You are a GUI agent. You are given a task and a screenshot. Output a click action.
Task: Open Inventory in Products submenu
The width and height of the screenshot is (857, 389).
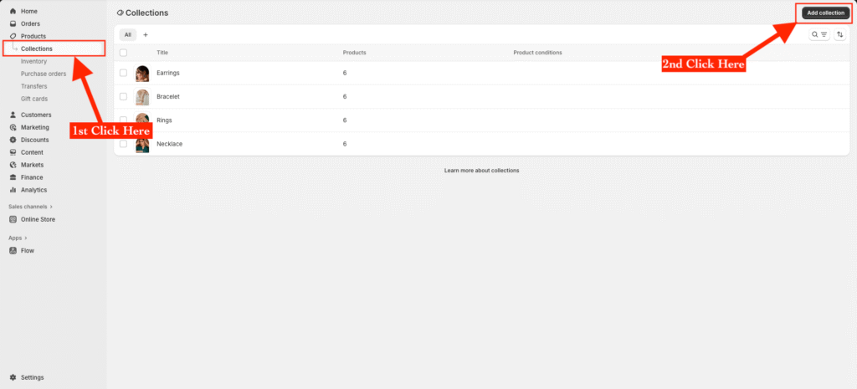pyautogui.click(x=33, y=61)
